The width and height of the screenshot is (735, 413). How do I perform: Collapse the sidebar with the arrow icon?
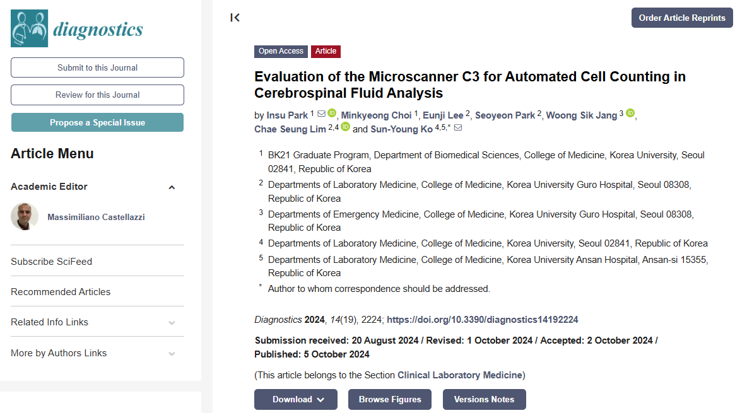[235, 18]
